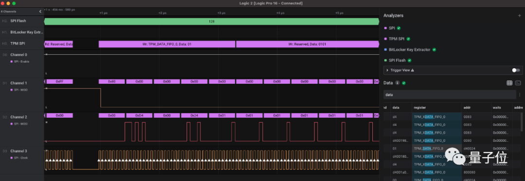Select the H2 SPI Flash channel row
Image resolution: width=525 pixels, height=181 pixels.
pos(22,21)
